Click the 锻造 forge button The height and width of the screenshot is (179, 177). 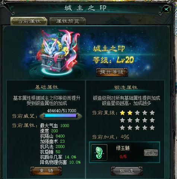[x=127, y=171]
